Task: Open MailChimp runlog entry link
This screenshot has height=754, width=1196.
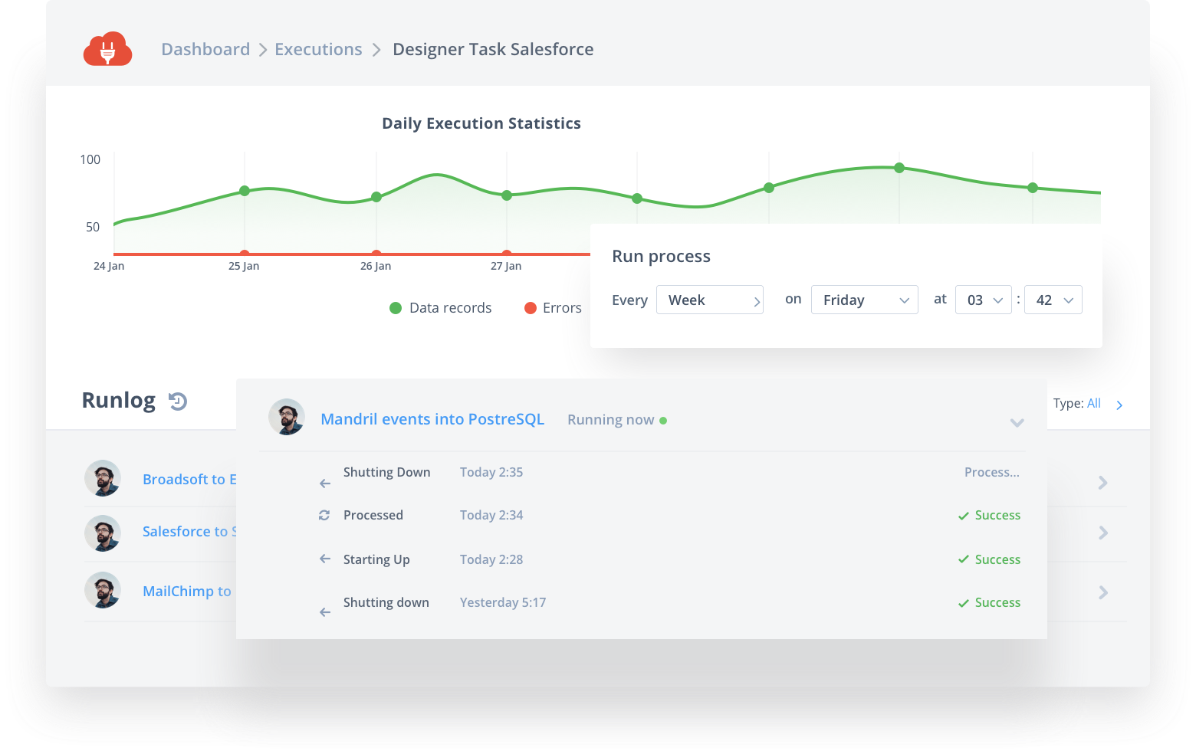Action: coord(187,591)
